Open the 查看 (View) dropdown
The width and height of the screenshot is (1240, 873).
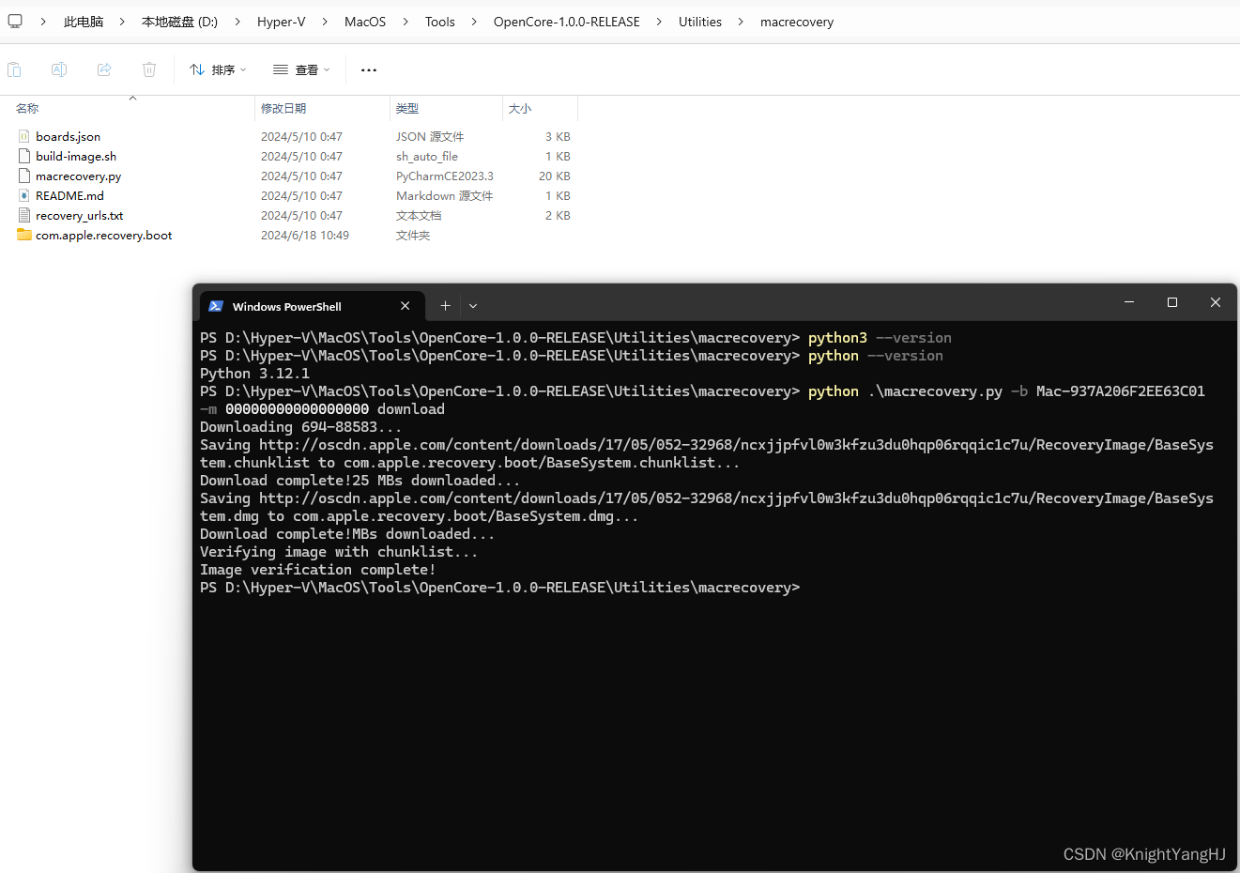300,69
